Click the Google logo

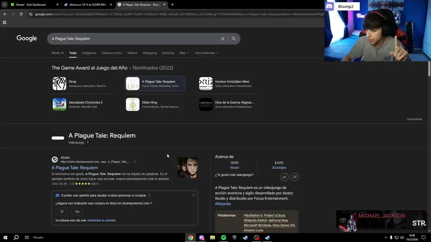pos(27,38)
